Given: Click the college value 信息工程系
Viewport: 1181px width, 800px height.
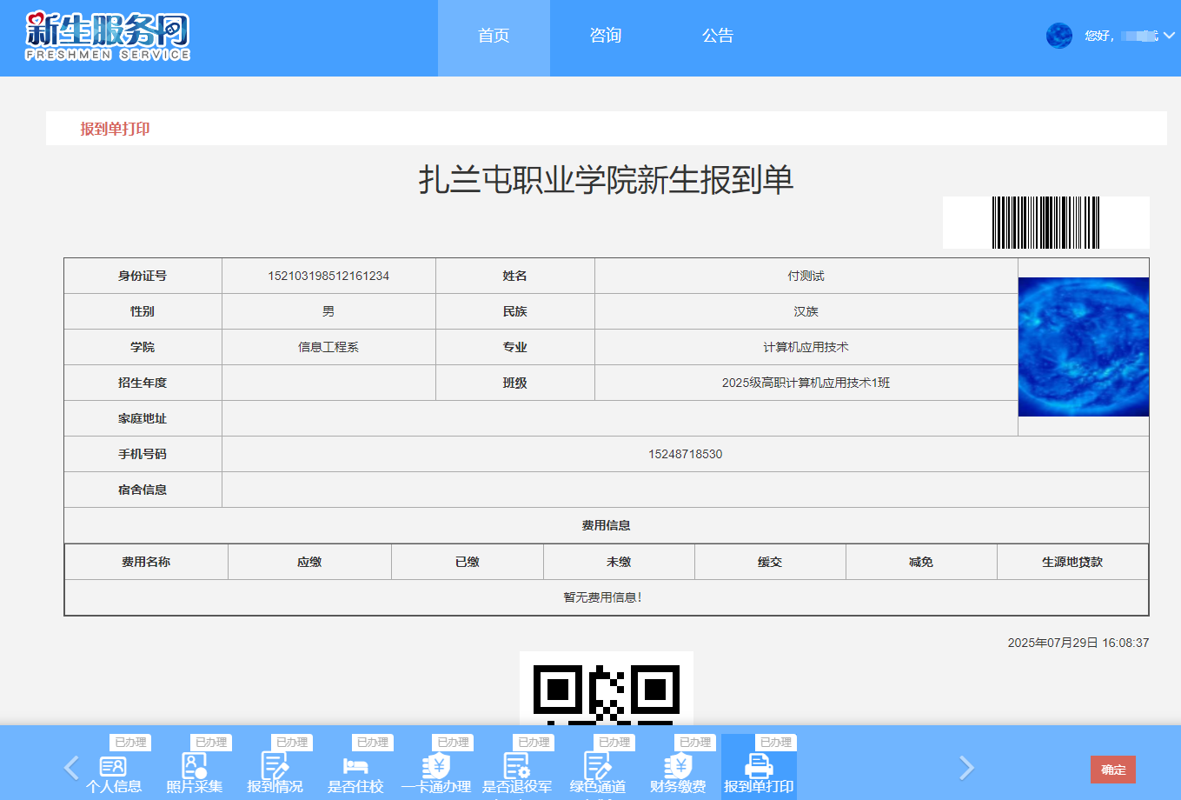Looking at the screenshot, I should pos(328,347).
